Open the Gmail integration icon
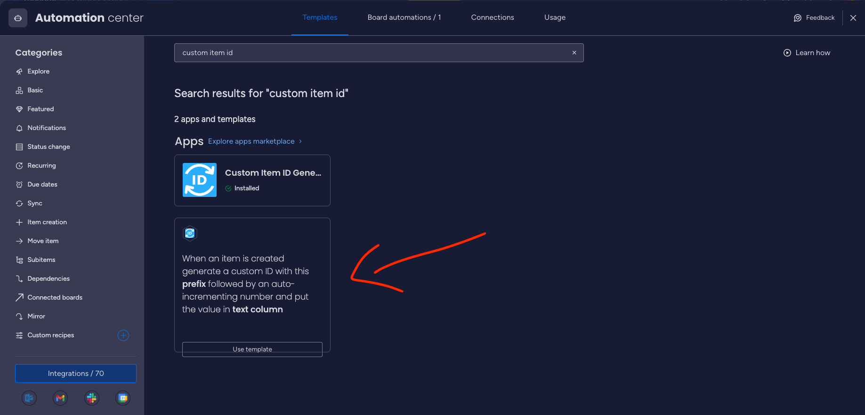This screenshot has width=865, height=415. (60, 398)
